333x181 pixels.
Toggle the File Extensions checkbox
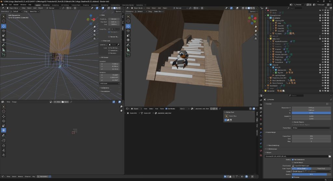pyautogui.click(x=293, y=160)
